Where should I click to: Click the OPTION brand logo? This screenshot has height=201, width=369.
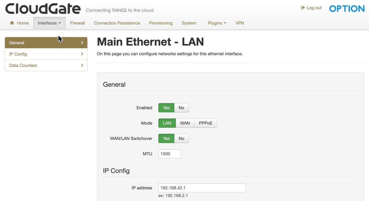tap(347, 9)
